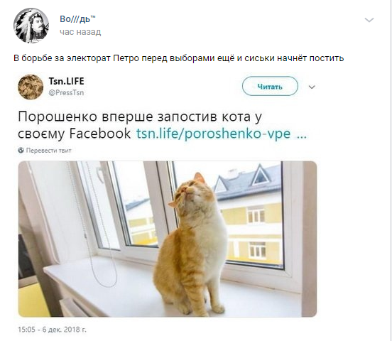Screen dimensions: 392x341
Task: Open the Tsn.LIFE account name
Action: 66,81
